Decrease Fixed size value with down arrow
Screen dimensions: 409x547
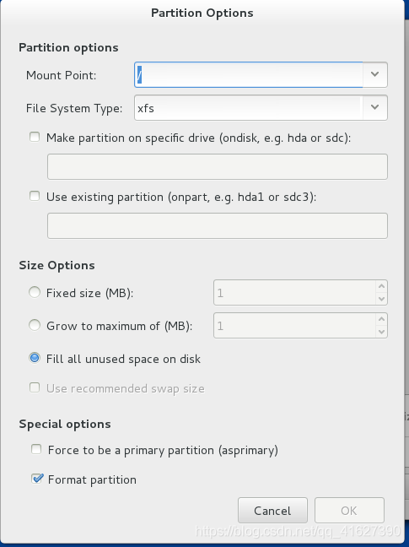(x=381, y=299)
